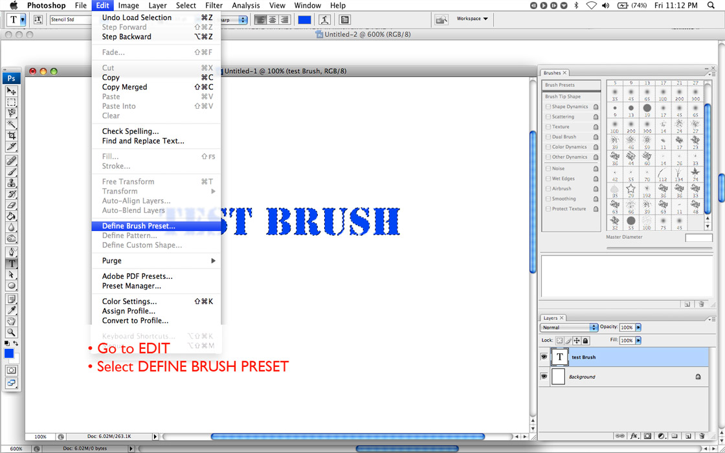The height and width of the screenshot is (453, 725).
Task: Select the History Brush tool
Action: coord(12,193)
